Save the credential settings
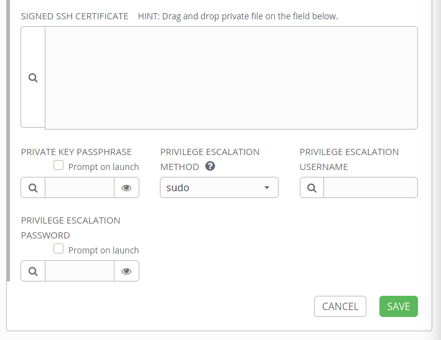 click(x=399, y=306)
